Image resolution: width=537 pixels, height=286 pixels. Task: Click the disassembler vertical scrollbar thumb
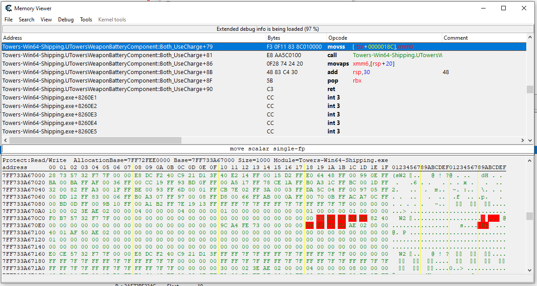pos(530,90)
